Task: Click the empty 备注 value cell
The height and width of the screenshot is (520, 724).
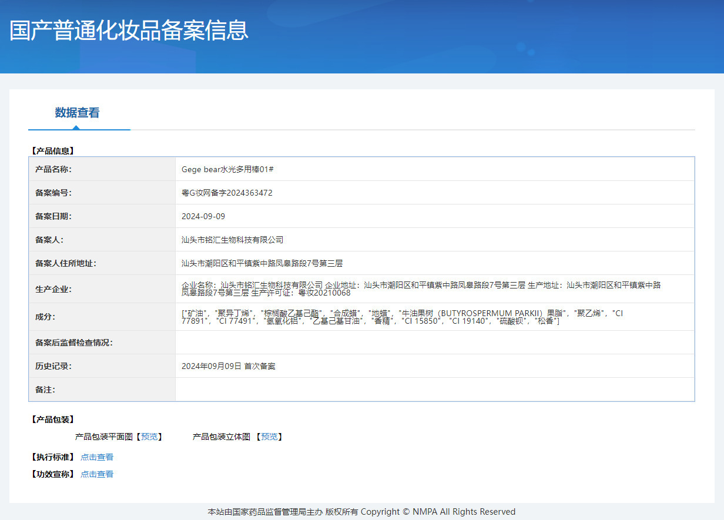Action: [435, 390]
